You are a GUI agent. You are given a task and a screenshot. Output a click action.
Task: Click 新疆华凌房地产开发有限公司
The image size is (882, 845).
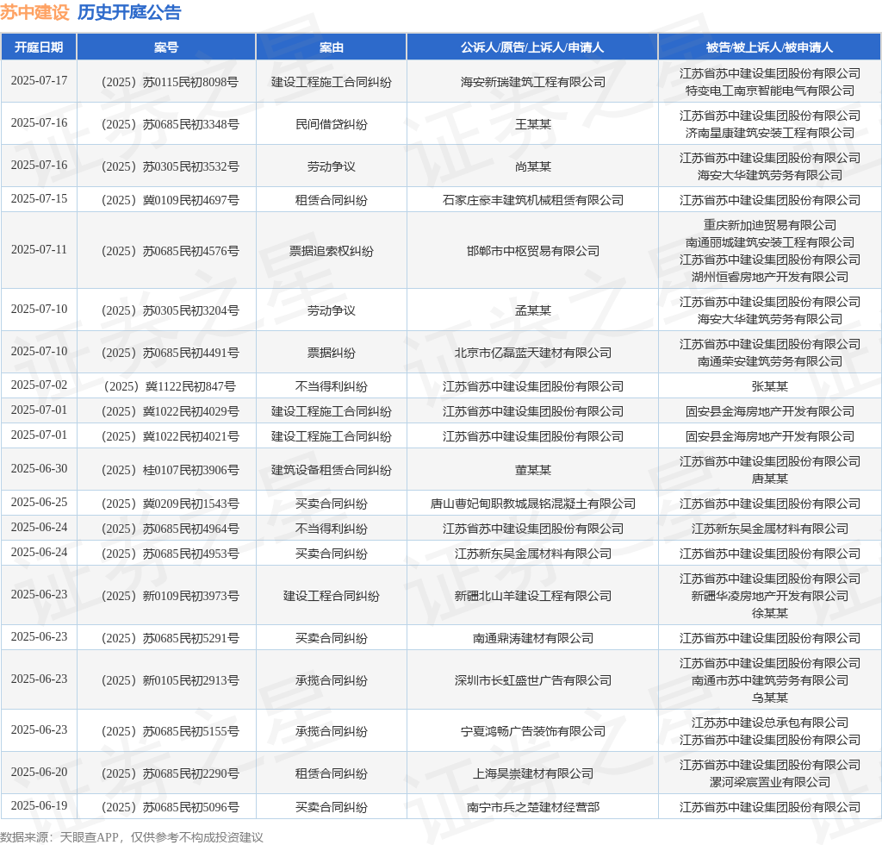[x=769, y=596]
